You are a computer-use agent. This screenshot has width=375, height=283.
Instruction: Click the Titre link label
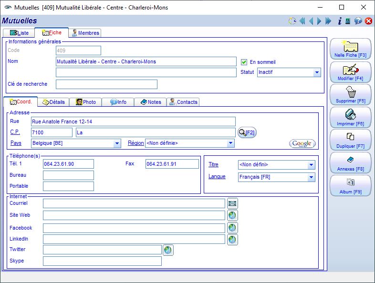pyautogui.click(x=213, y=164)
